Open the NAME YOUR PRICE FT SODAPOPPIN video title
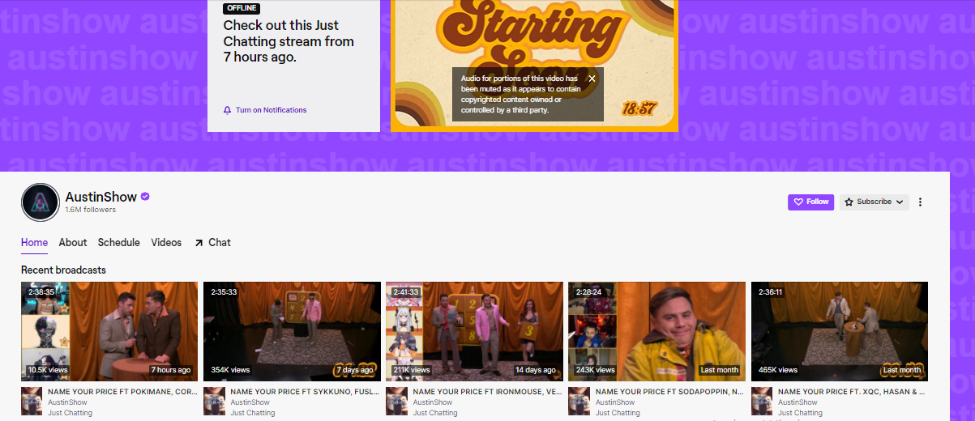The image size is (975, 421). pos(670,392)
